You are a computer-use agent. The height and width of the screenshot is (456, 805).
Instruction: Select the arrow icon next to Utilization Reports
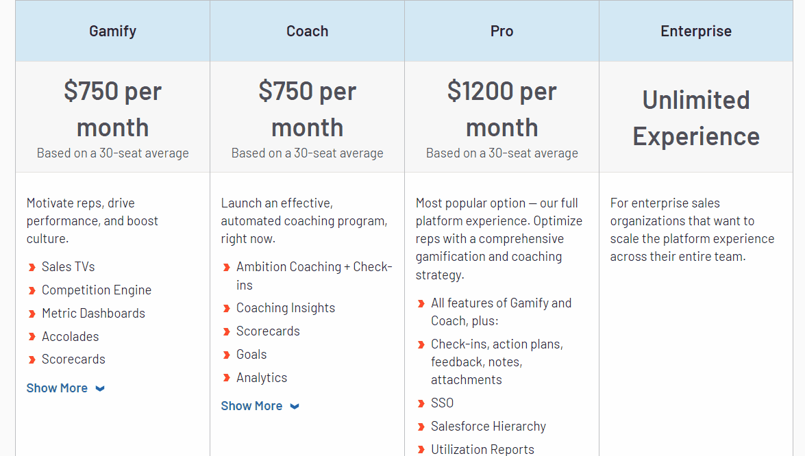[420, 449]
